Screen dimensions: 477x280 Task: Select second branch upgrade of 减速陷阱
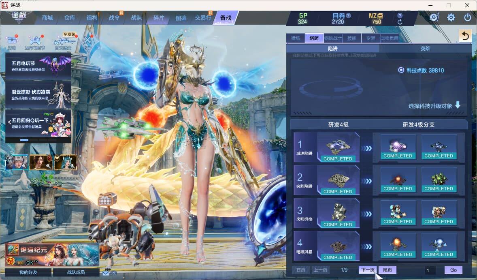point(439,147)
